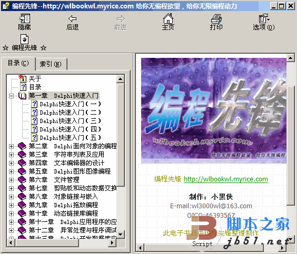
Task: Open the 关于 (About) info page icon
Action: point(23,78)
